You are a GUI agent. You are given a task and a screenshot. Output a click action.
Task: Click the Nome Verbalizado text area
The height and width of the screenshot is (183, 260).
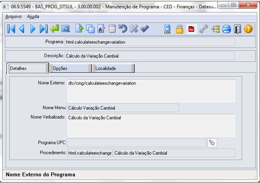[x=151, y=125]
